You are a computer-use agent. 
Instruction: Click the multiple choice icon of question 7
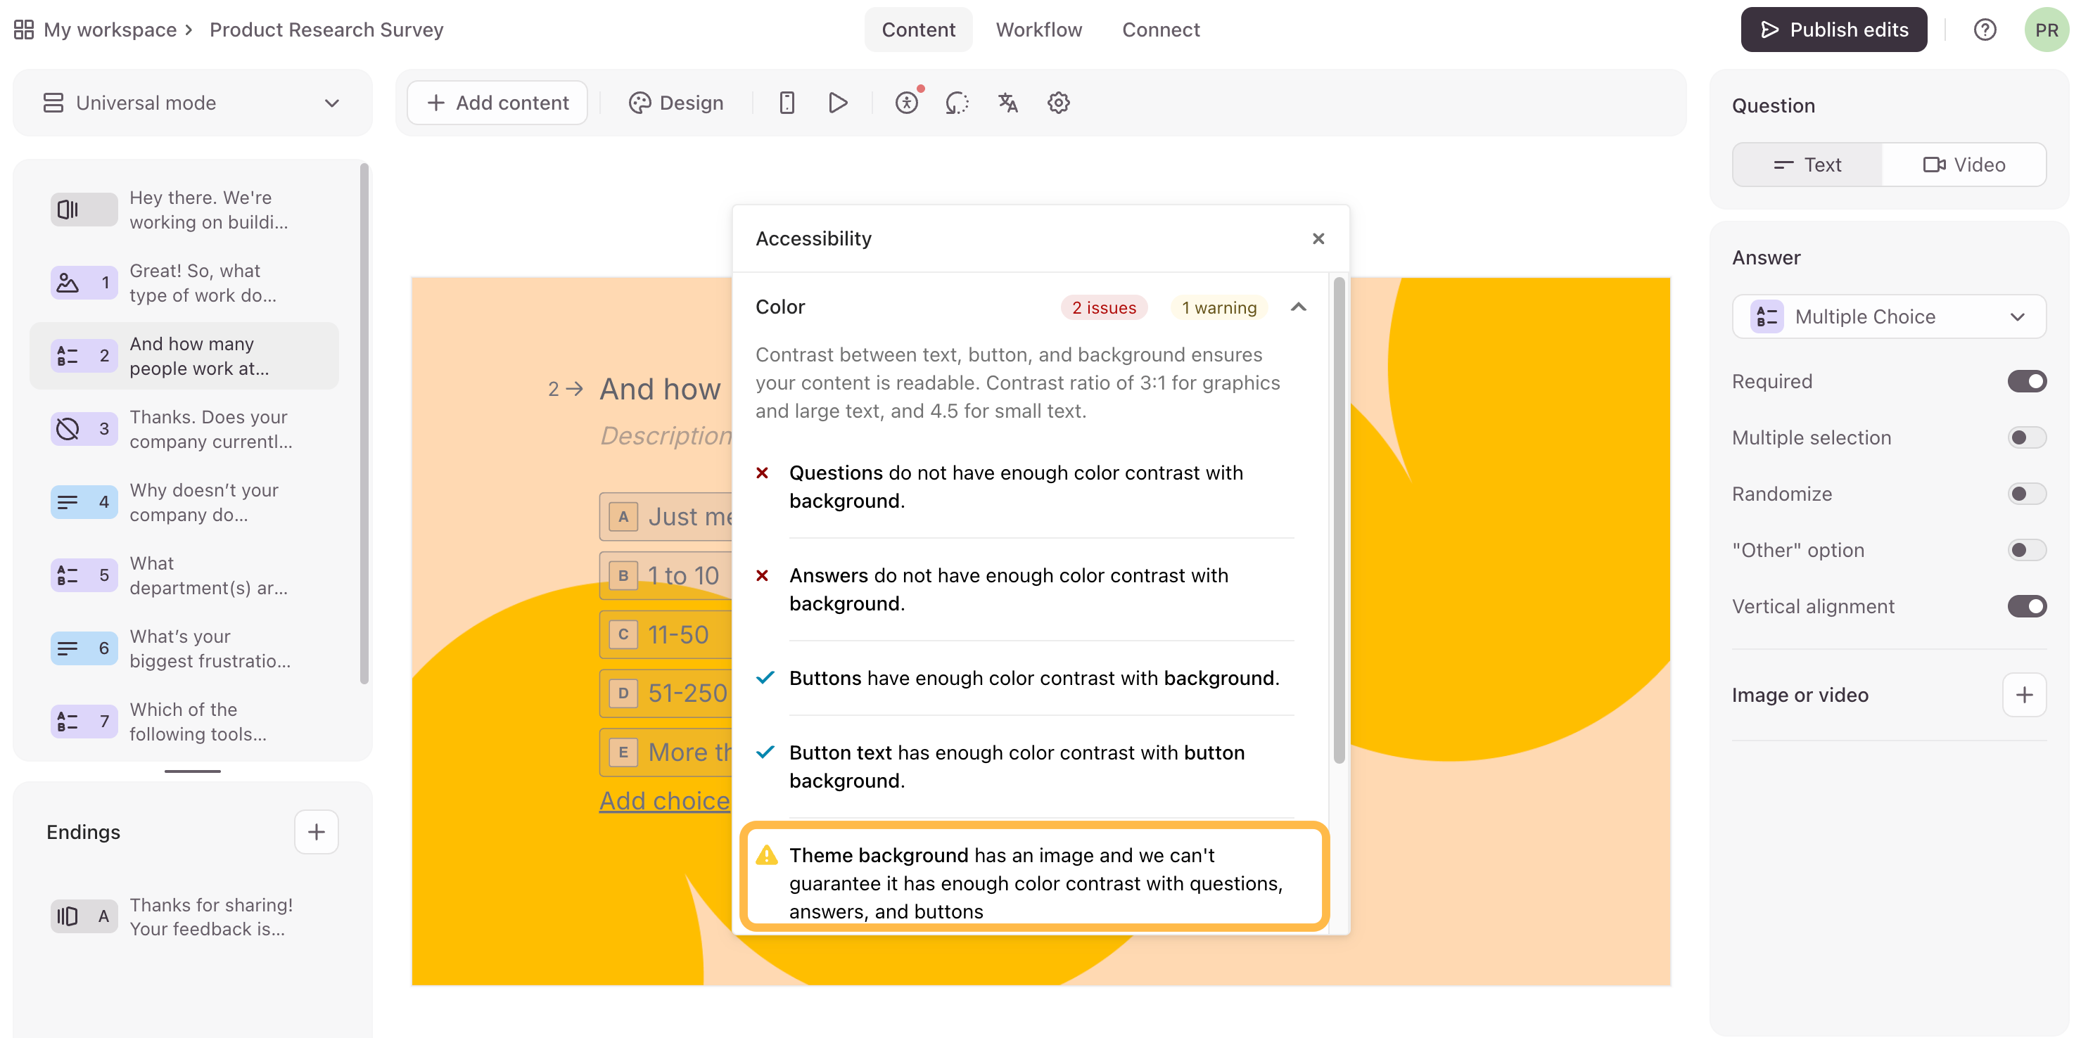click(84, 722)
